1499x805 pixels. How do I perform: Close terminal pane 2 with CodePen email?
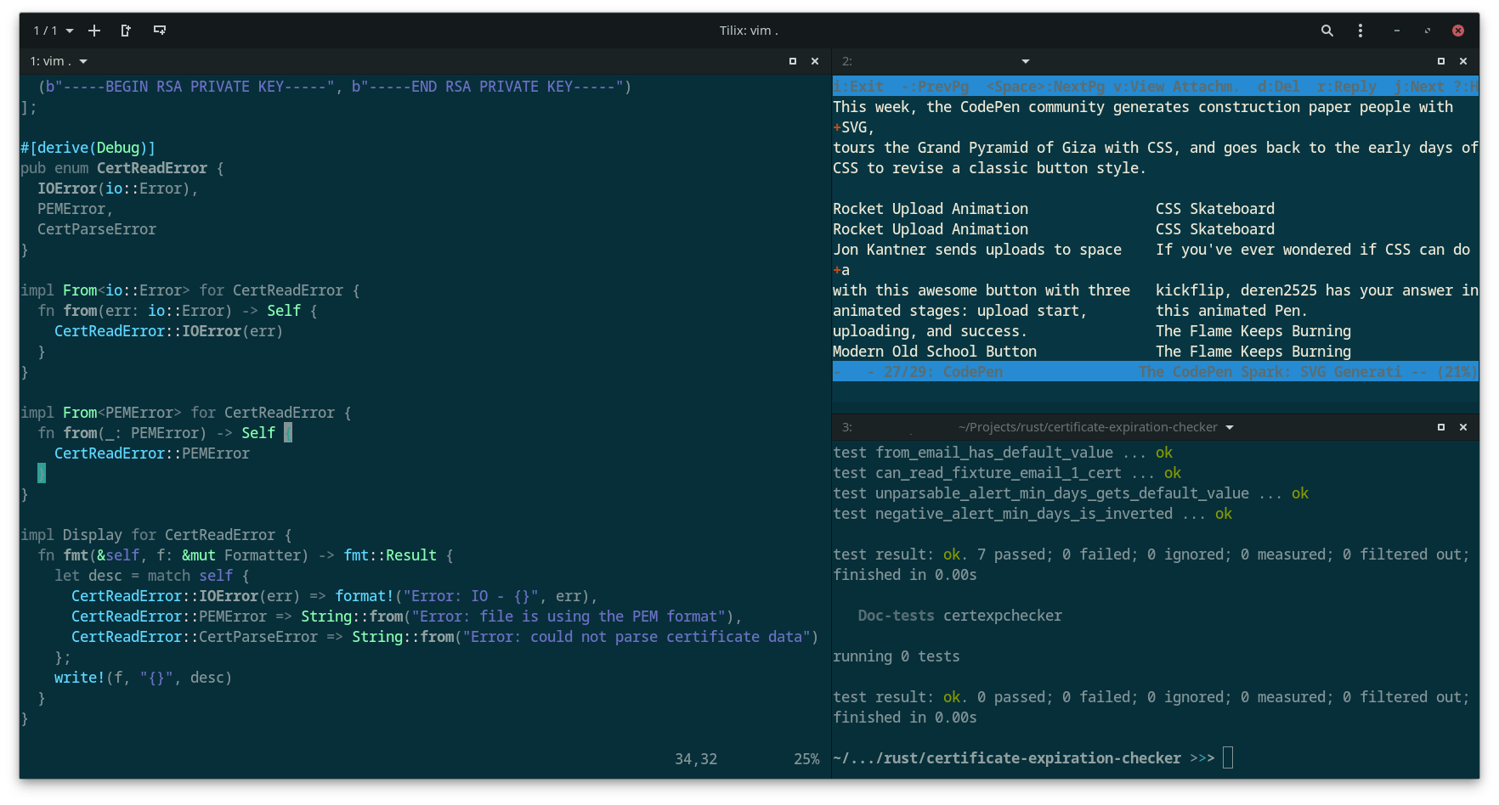1463,61
